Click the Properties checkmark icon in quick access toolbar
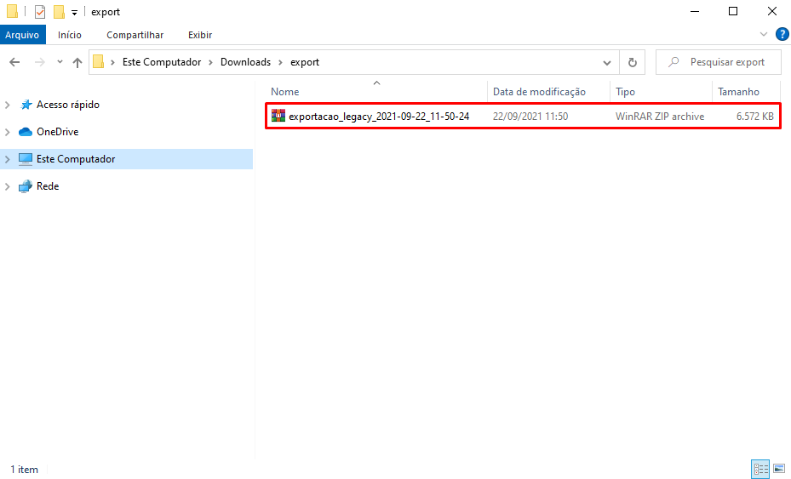This screenshot has height=479, width=791. coord(40,12)
